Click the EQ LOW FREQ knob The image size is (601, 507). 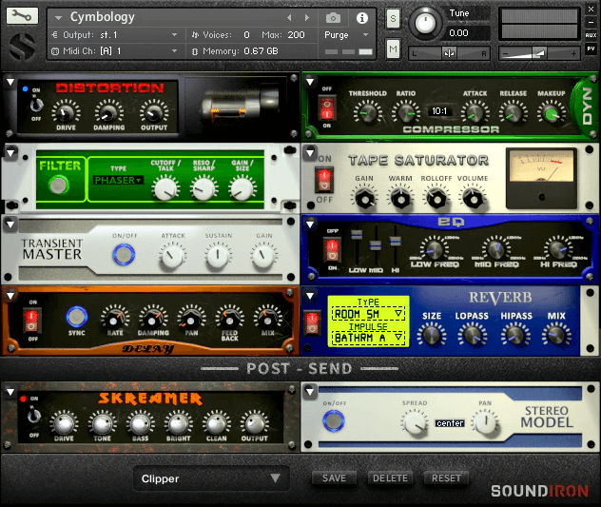point(435,248)
